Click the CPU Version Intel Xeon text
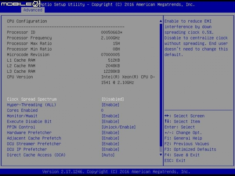The height and width of the screenshot is (176, 235). (128, 80)
